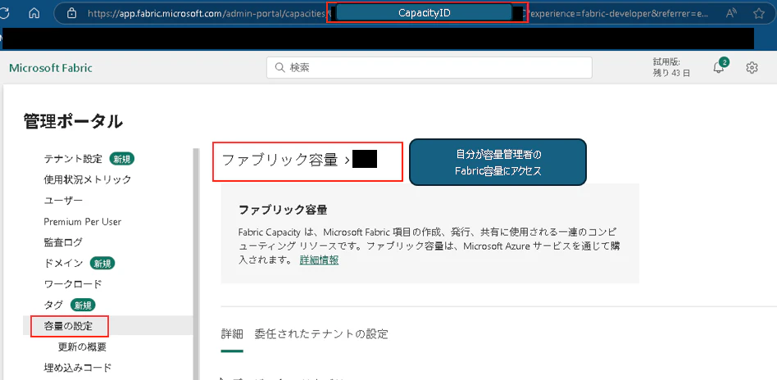Click the 試用版 残り 43 日 trial status
The width and height of the screenshot is (777, 380).
[671, 67]
